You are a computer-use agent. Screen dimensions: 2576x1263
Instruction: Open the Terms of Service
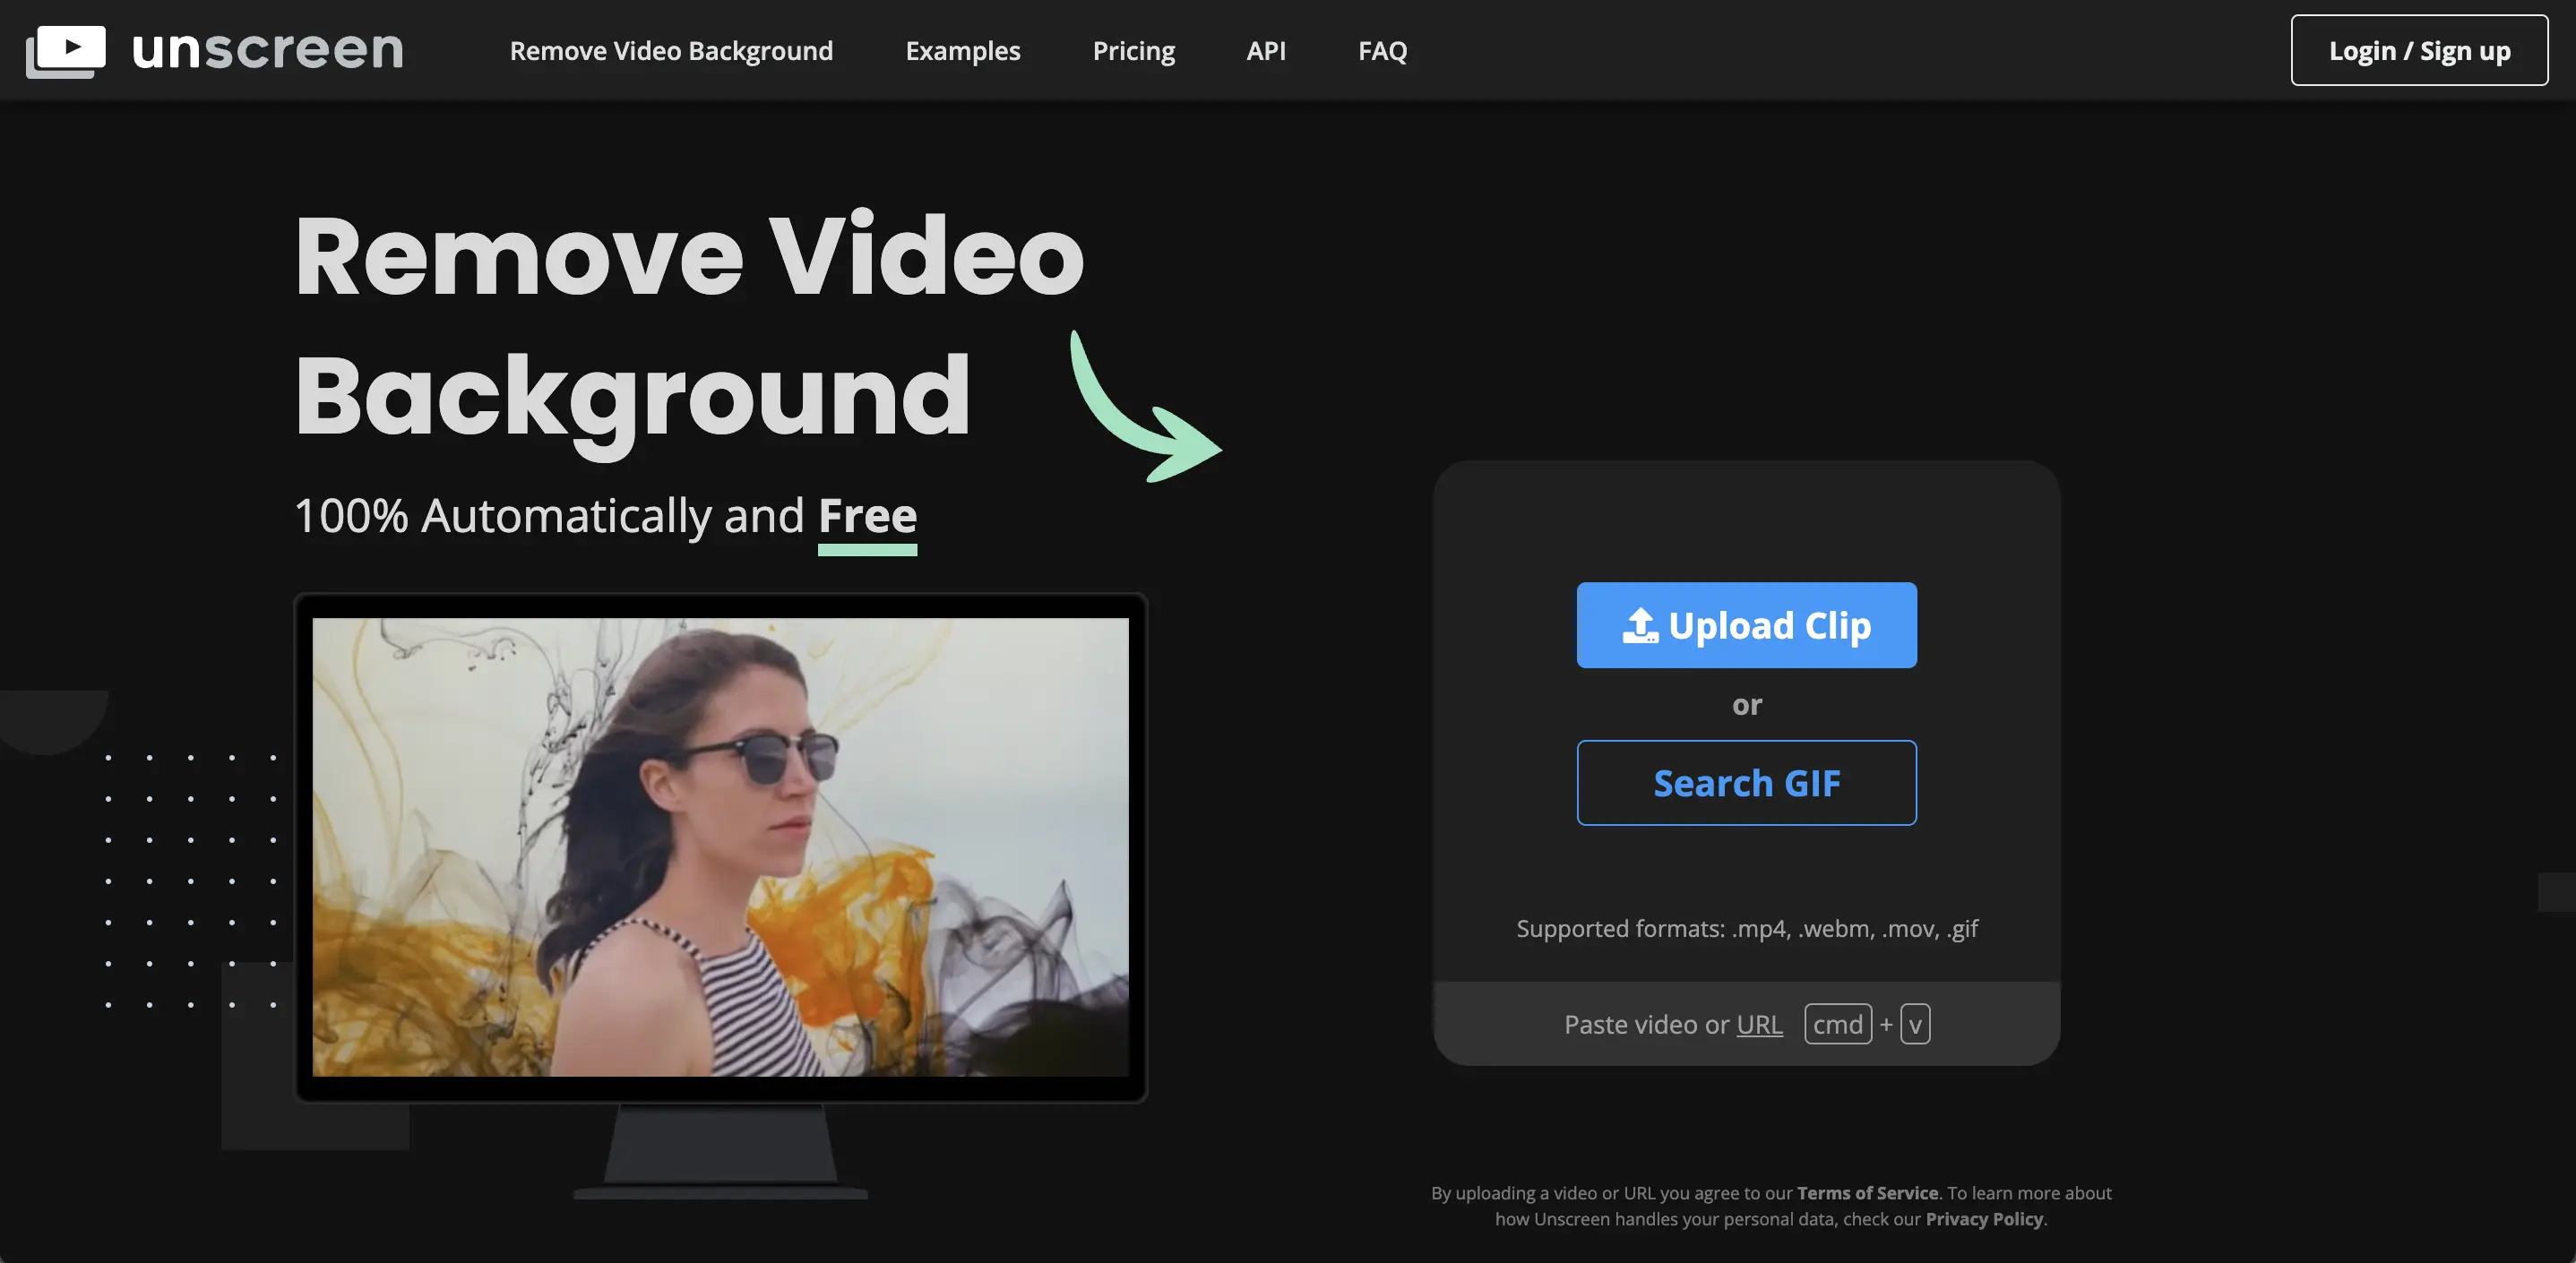[1866, 1192]
